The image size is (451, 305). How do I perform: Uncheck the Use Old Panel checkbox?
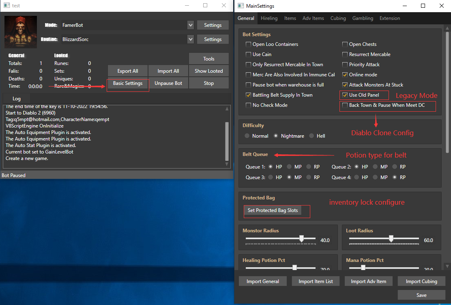pos(345,95)
